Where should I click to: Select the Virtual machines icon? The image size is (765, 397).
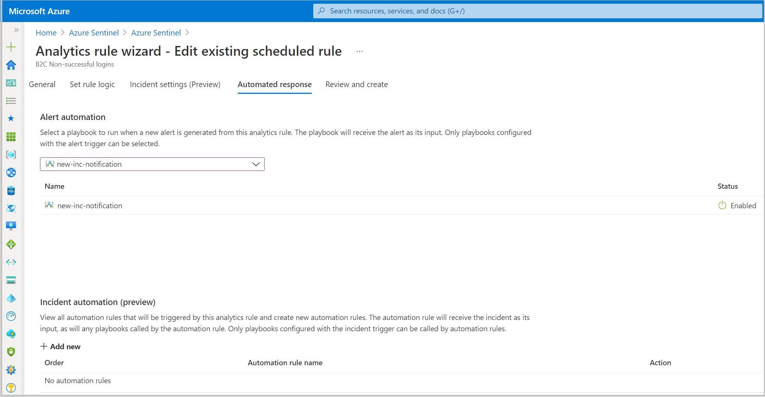tap(11, 225)
